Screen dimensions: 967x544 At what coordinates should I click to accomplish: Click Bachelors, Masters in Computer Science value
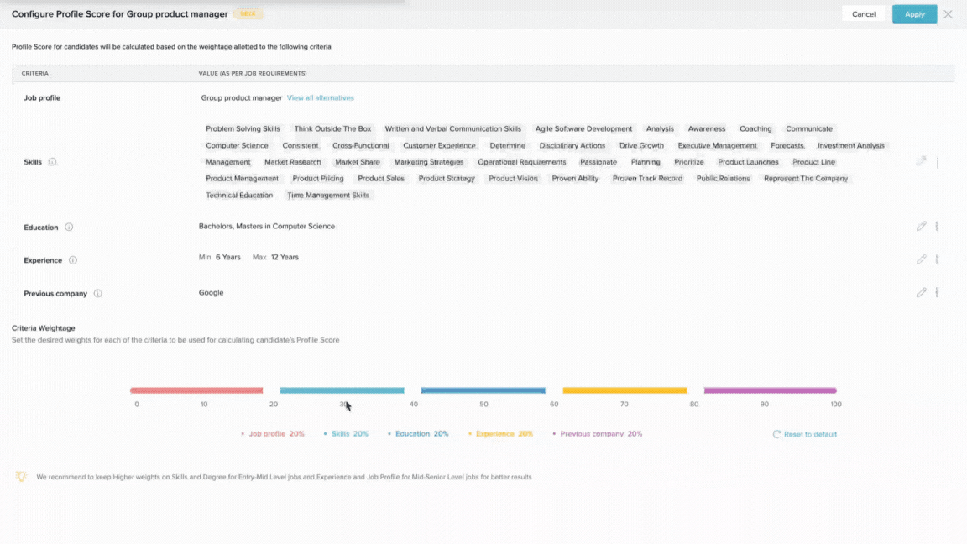[266, 227]
